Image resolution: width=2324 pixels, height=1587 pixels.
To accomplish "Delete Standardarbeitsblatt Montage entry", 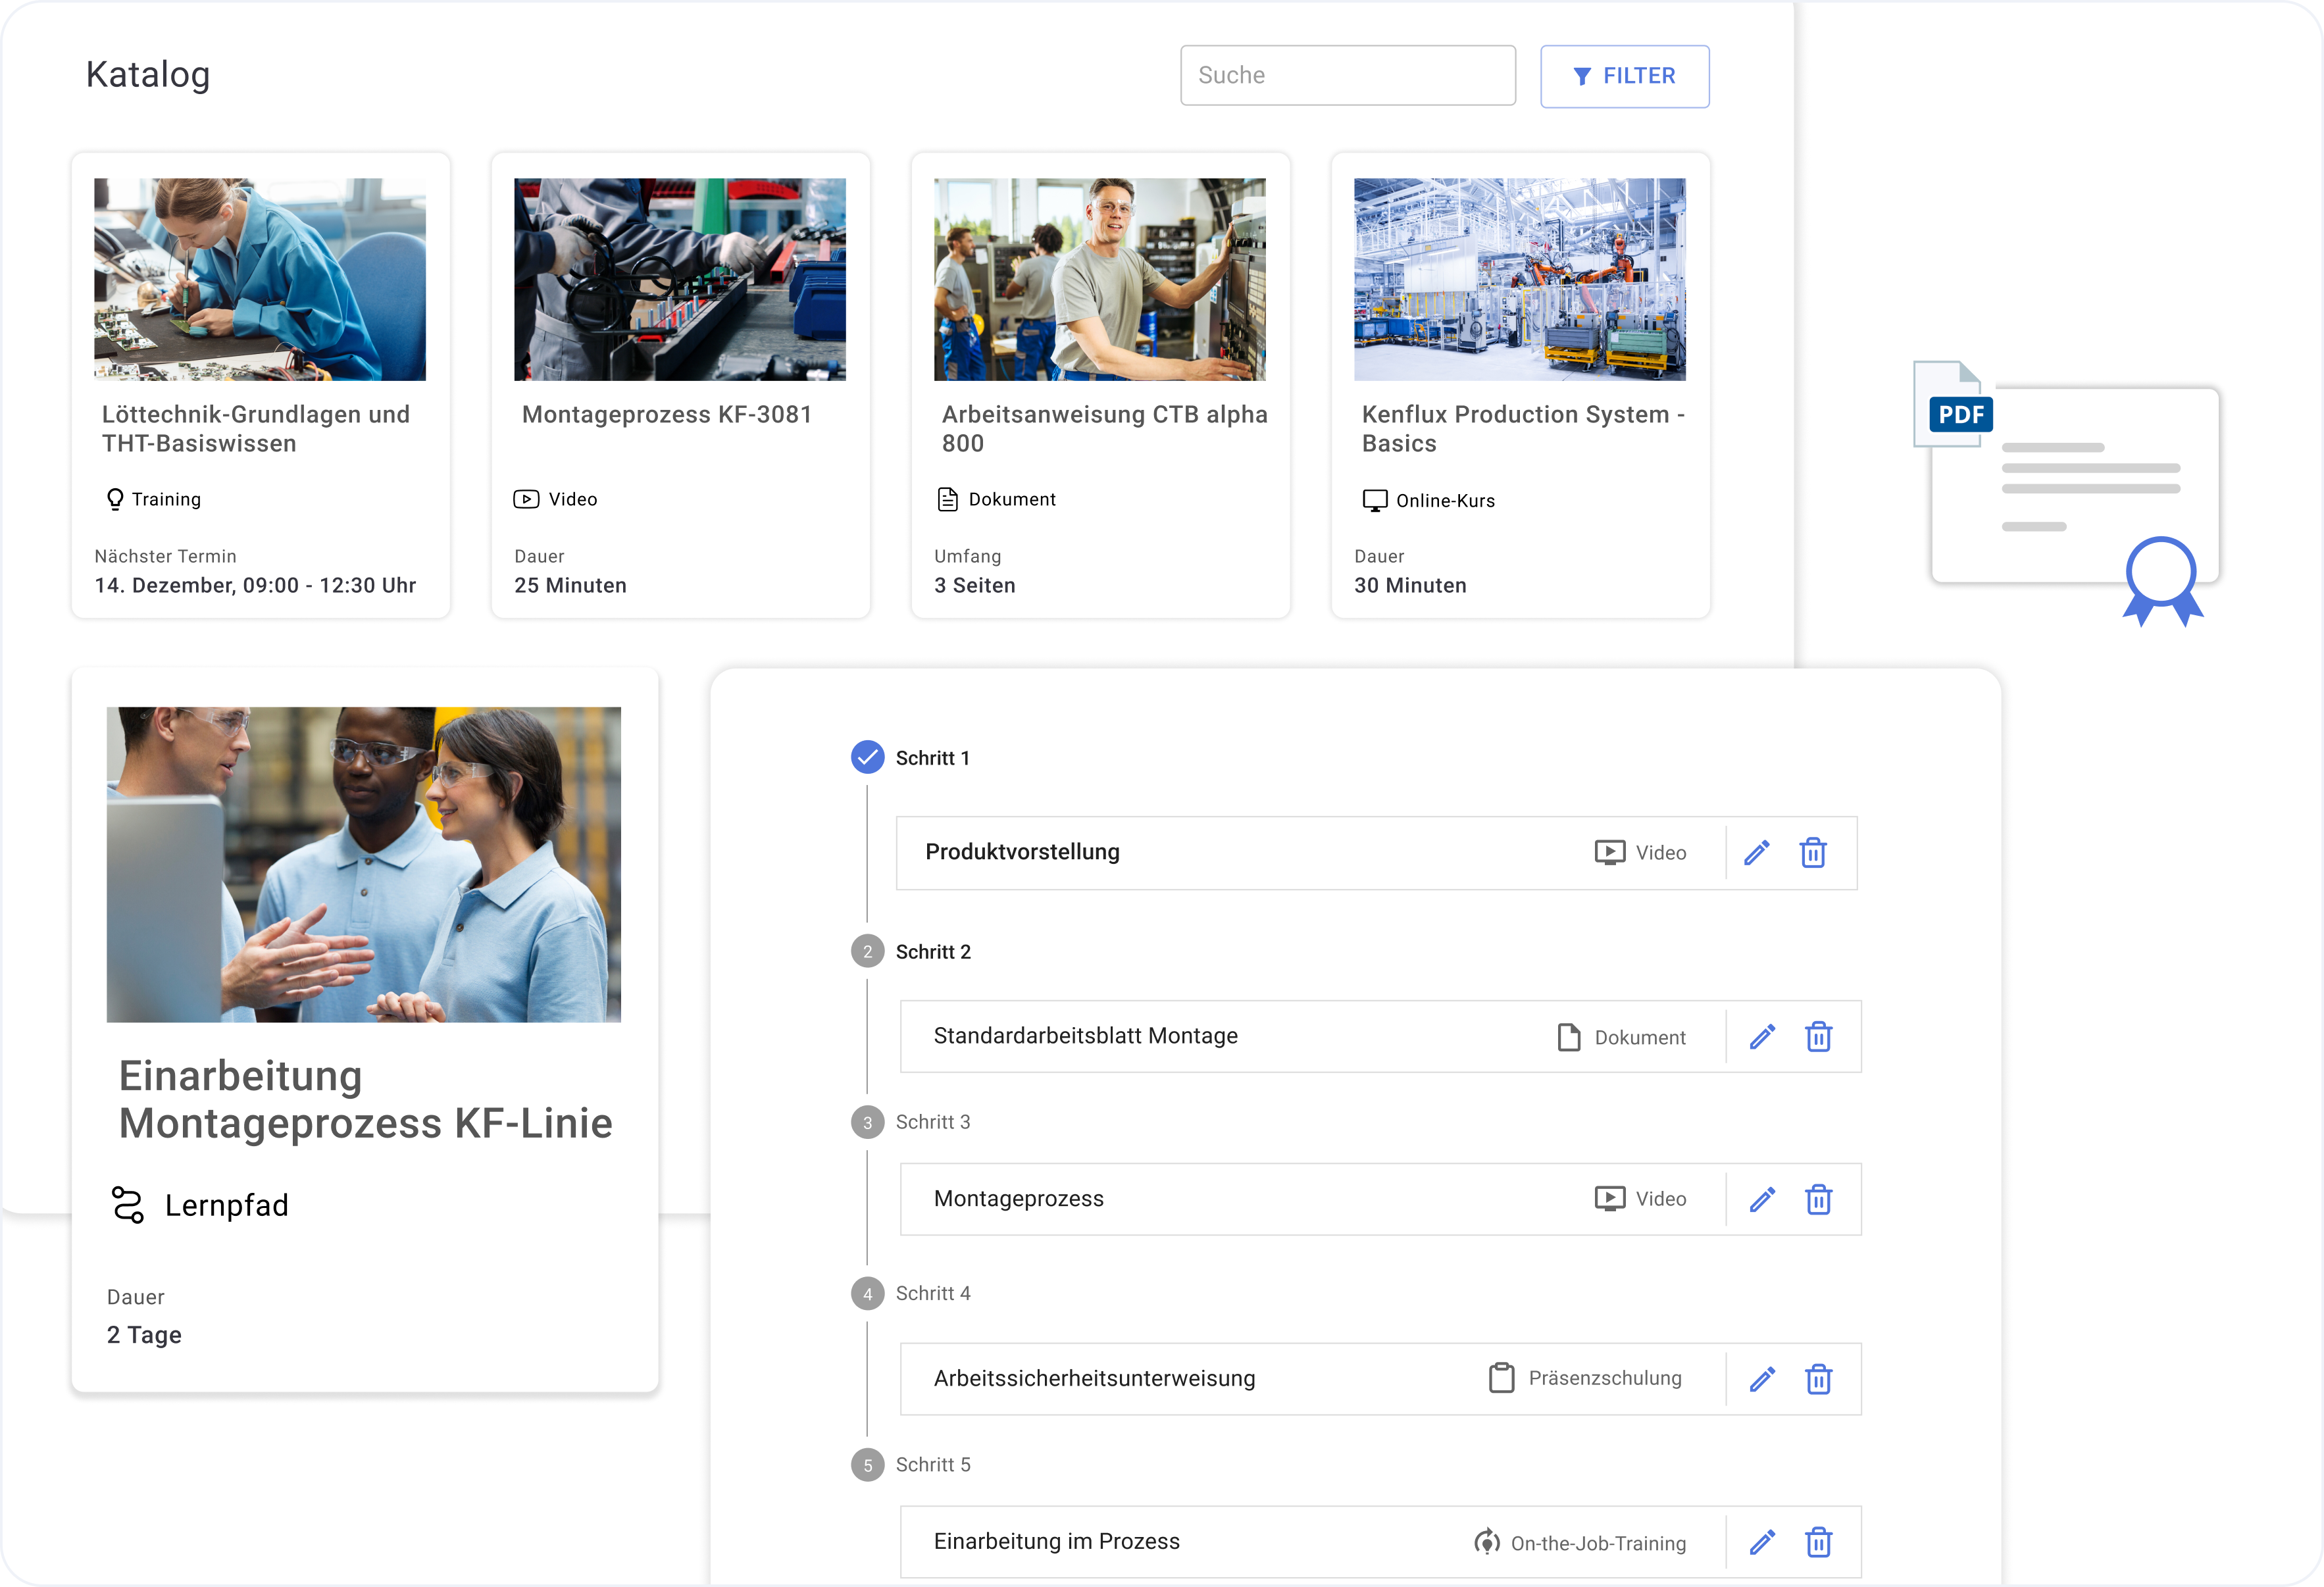I will tap(1818, 1037).
